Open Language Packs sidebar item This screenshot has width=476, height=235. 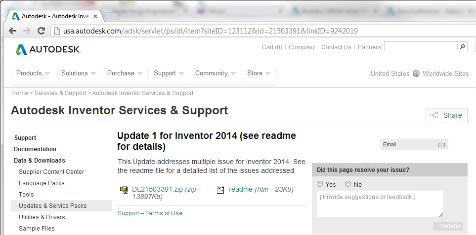point(42,183)
